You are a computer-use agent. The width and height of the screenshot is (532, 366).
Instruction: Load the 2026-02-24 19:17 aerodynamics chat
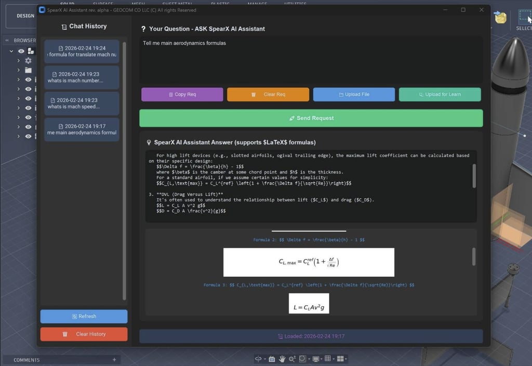(82, 129)
